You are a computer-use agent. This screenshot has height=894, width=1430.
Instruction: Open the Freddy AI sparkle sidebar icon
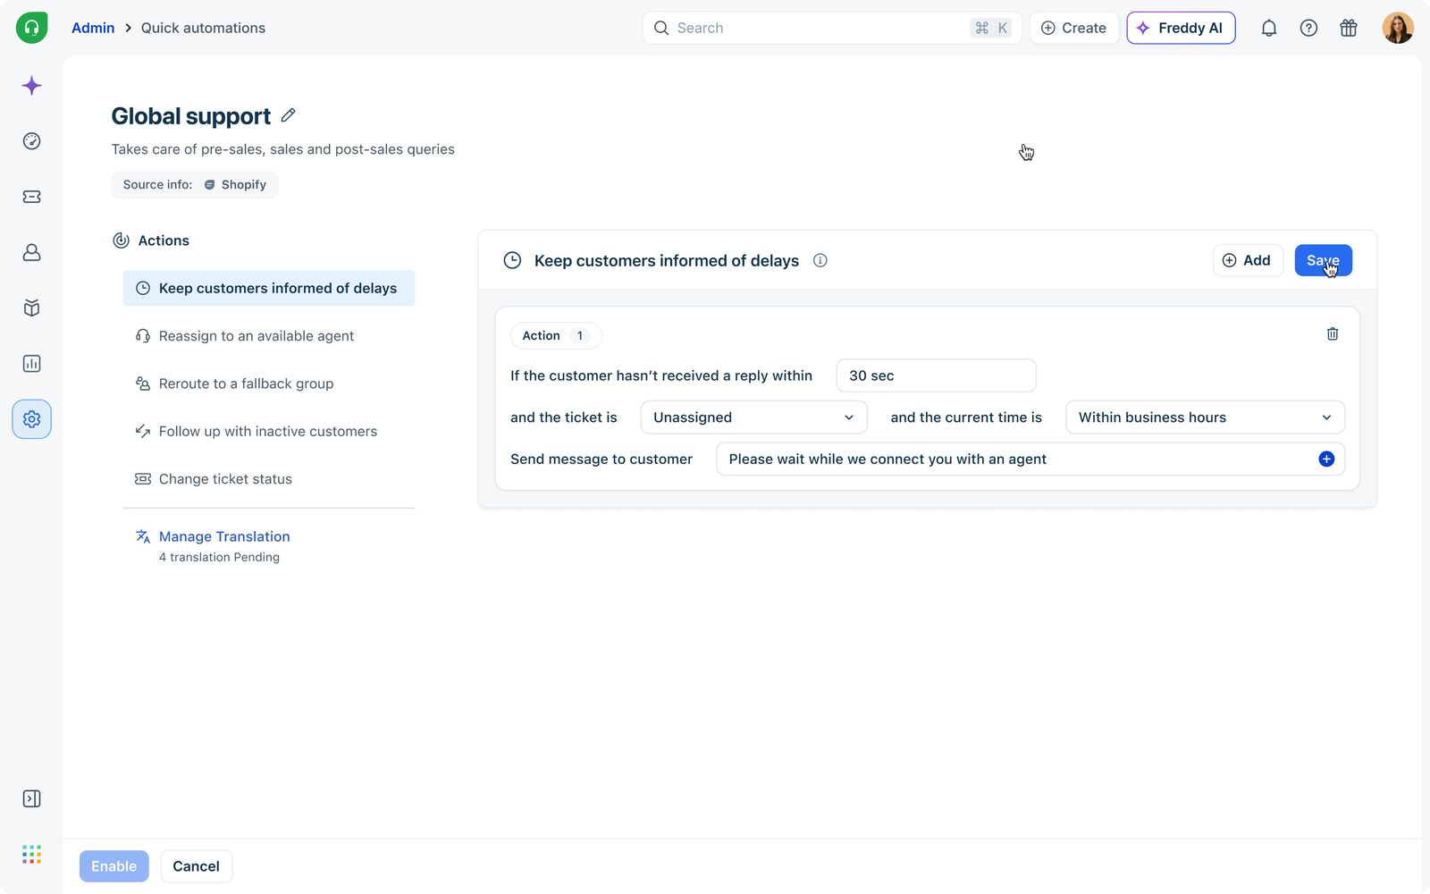click(x=31, y=86)
